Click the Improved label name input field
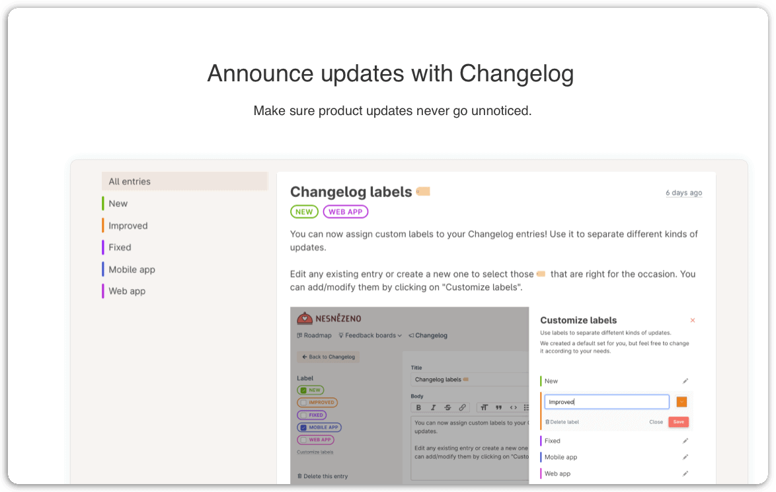Screen dimensions: 776x492 click(607, 402)
